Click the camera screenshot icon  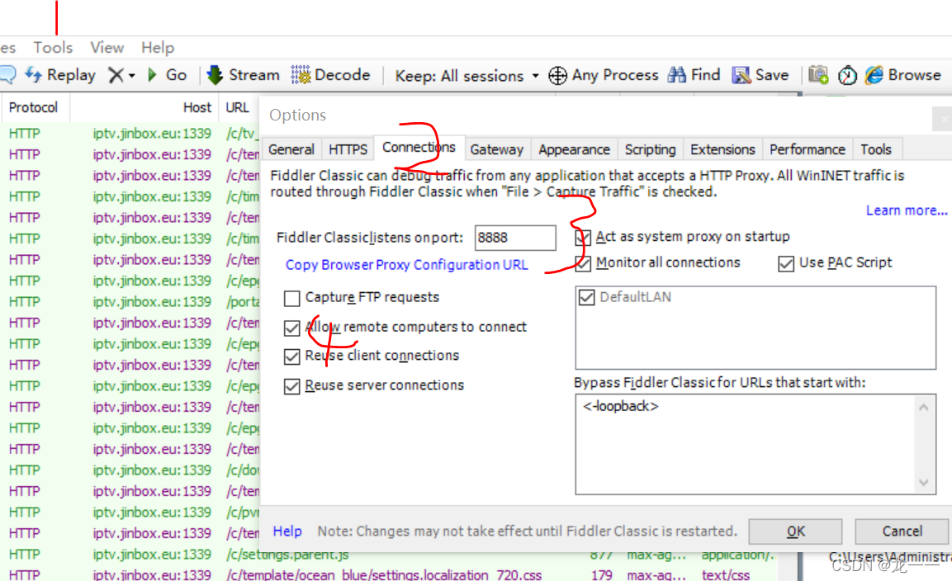817,74
